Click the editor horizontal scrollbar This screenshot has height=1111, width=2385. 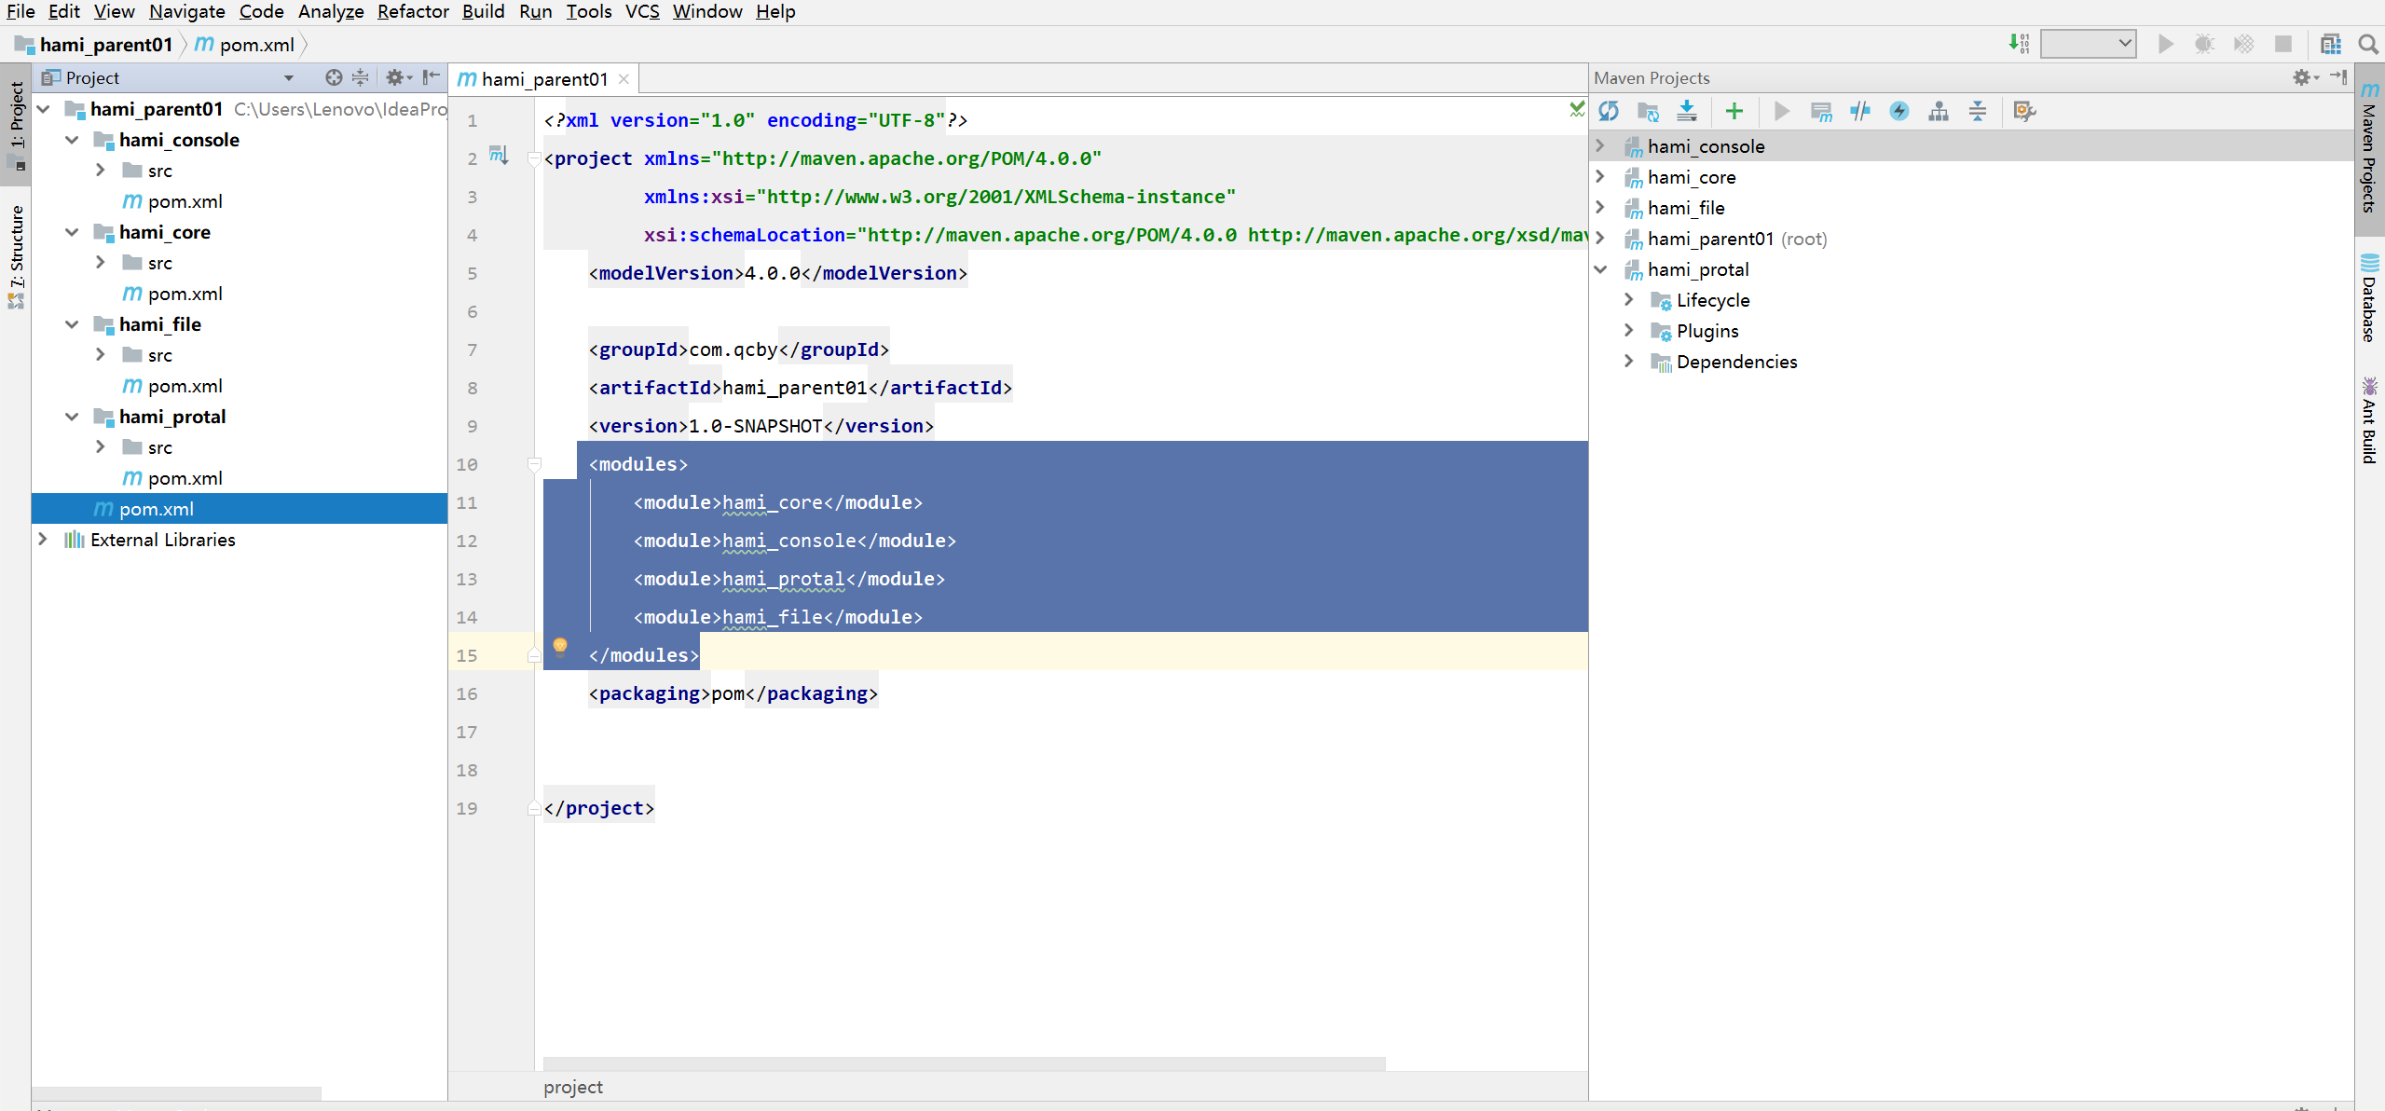click(963, 1063)
